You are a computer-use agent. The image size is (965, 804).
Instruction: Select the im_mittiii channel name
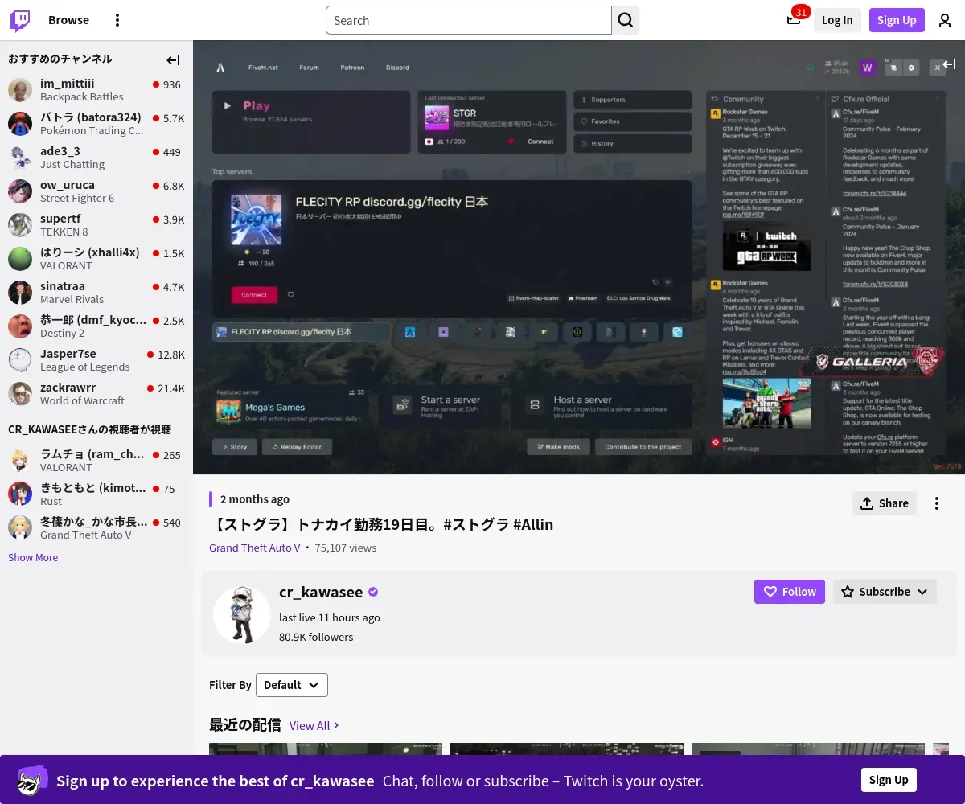(x=68, y=84)
